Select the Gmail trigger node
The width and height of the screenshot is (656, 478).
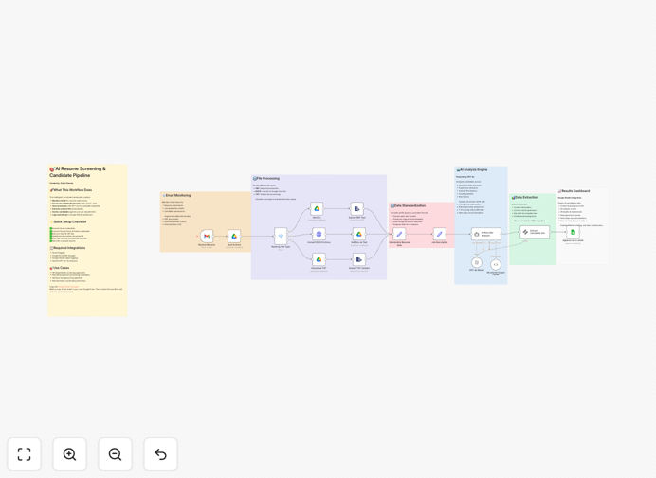pos(207,236)
